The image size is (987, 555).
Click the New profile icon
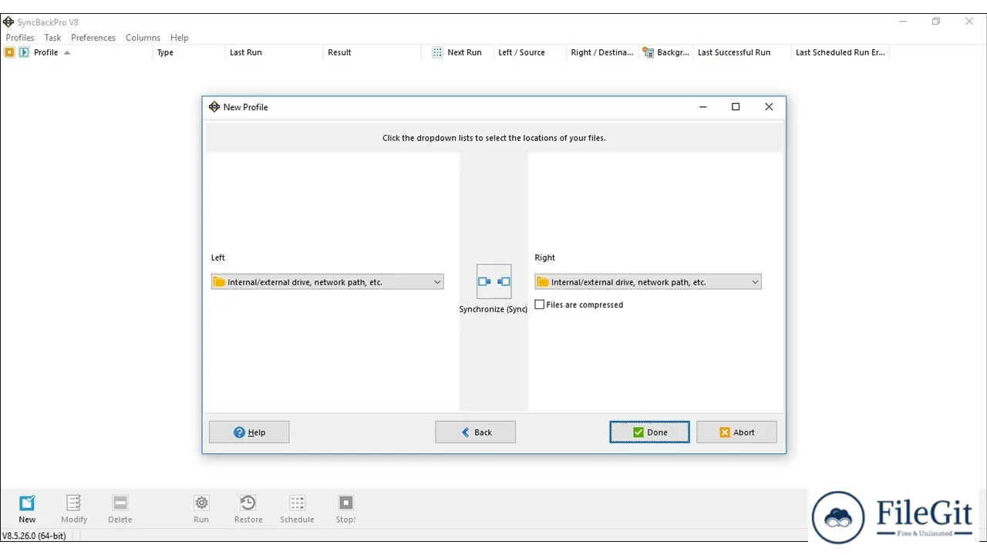click(x=27, y=503)
